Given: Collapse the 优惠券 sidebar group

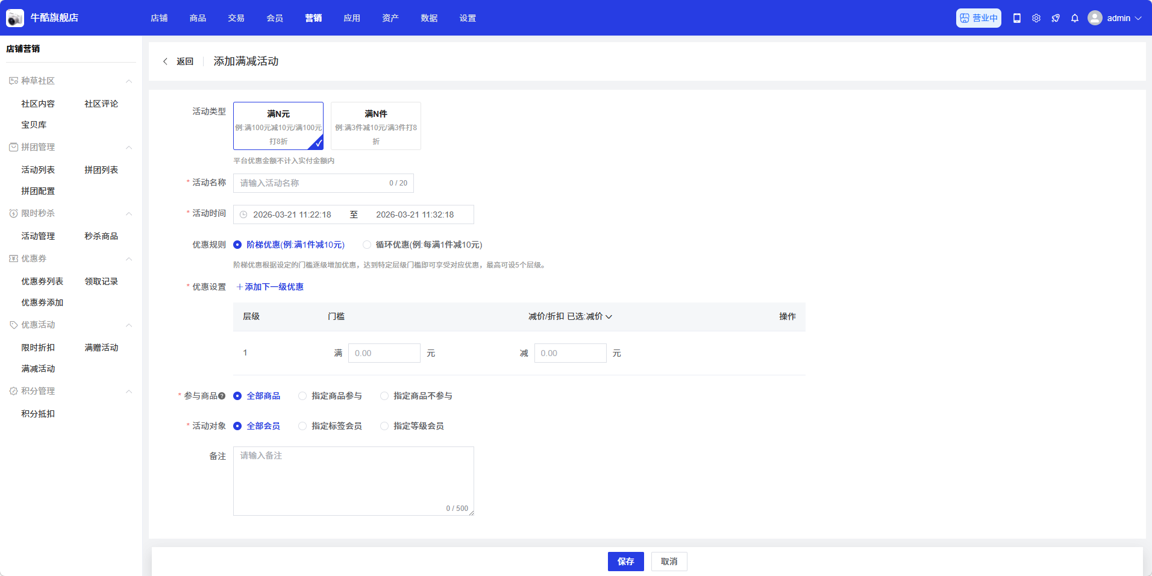Looking at the screenshot, I should tap(128, 258).
